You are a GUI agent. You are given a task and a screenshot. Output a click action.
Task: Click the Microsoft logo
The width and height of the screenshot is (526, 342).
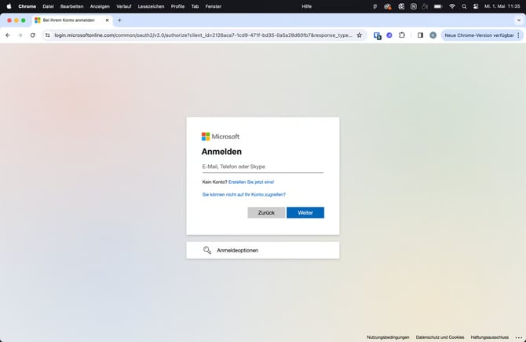[x=221, y=136]
